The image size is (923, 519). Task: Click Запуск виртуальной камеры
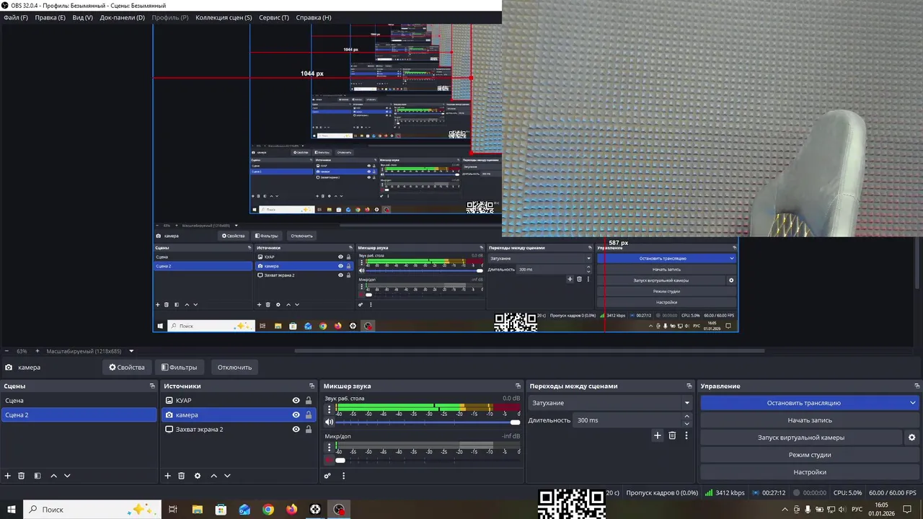tap(801, 438)
